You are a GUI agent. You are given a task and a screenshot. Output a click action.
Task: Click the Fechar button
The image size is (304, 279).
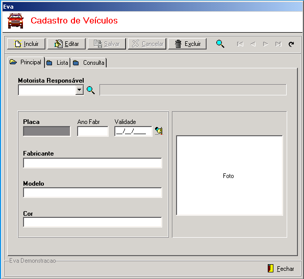pyautogui.click(x=281, y=268)
